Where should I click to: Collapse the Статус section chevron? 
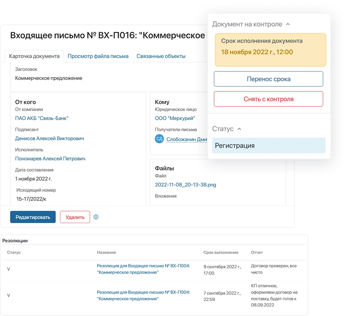pyautogui.click(x=240, y=129)
